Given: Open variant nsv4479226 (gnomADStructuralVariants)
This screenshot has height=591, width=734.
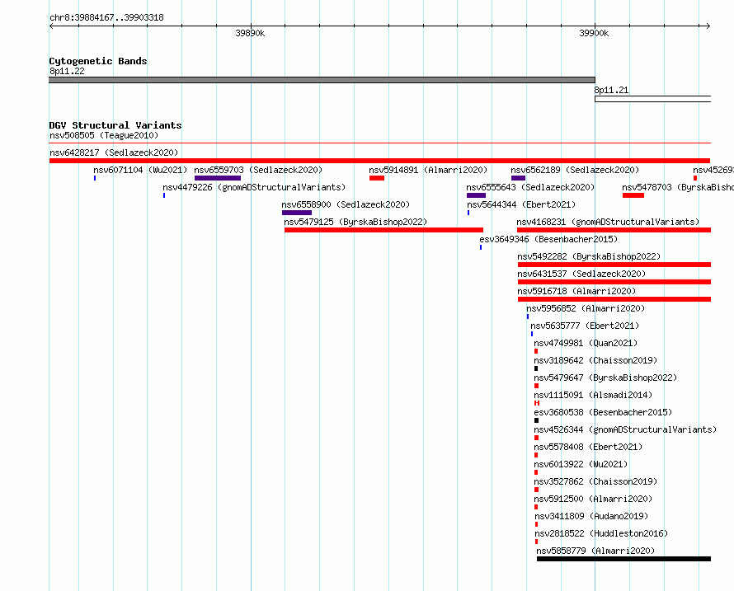Looking at the screenshot, I should [254, 187].
